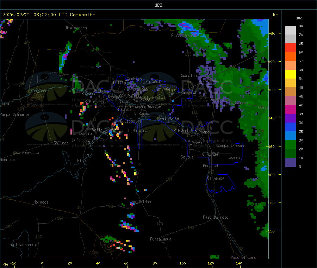
Task: Select the bright green 20-30 dBZ legend swatch
Action: pyautogui.click(x=290, y=145)
